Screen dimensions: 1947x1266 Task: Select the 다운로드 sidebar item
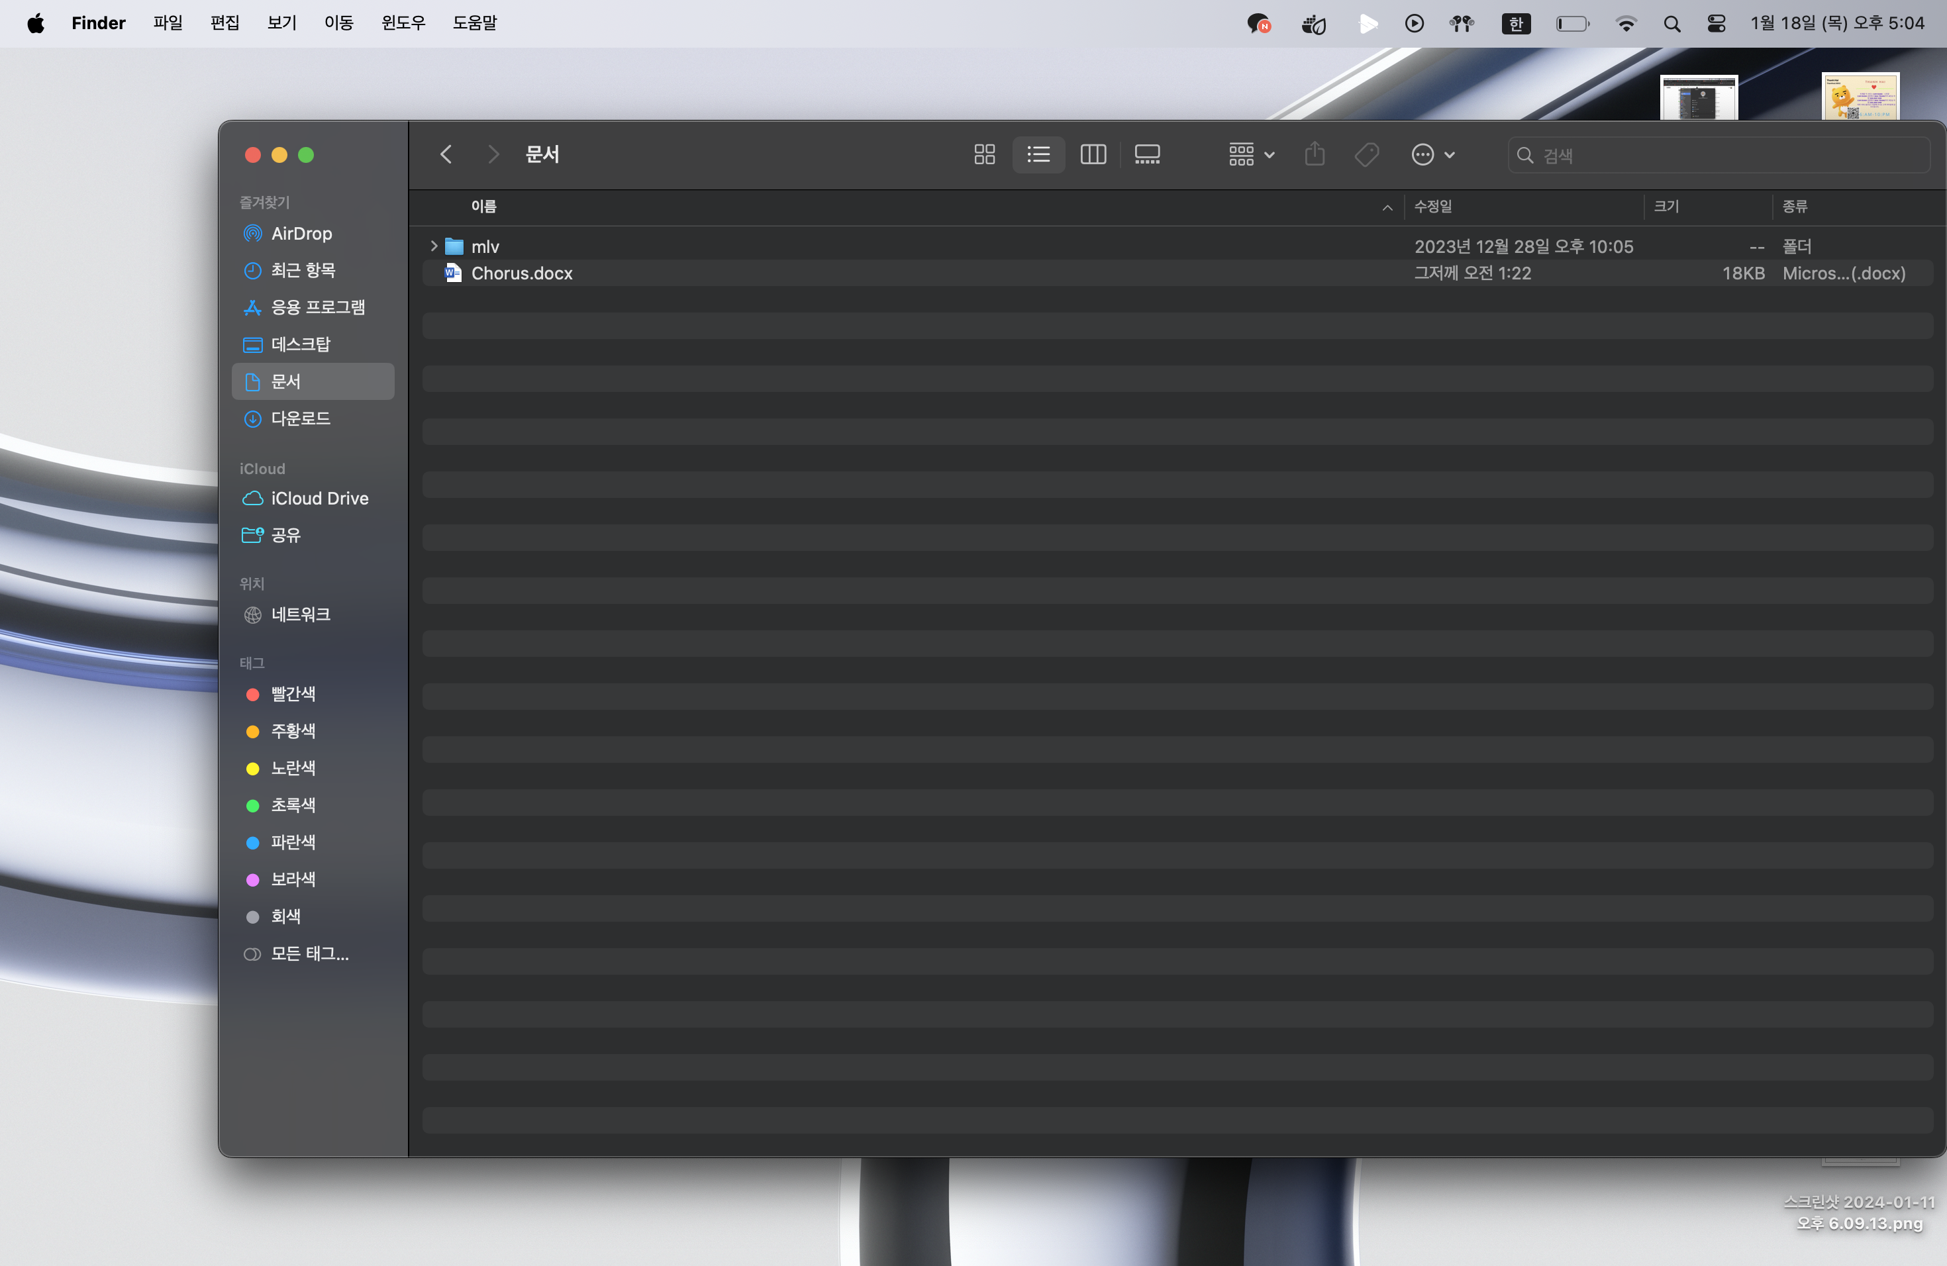coord(300,418)
